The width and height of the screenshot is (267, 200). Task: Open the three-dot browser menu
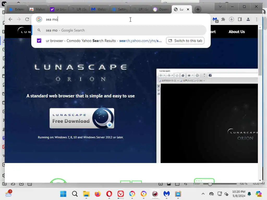pyautogui.click(x=257, y=19)
